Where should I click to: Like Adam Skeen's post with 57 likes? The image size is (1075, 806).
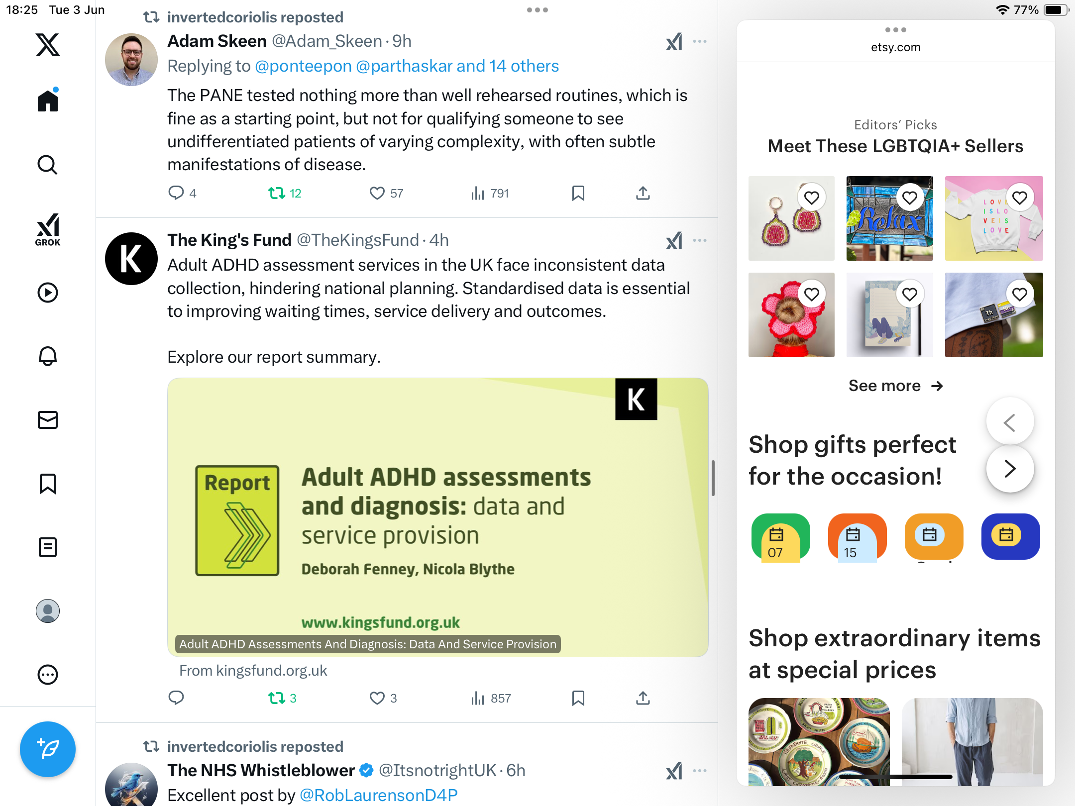[x=377, y=193]
